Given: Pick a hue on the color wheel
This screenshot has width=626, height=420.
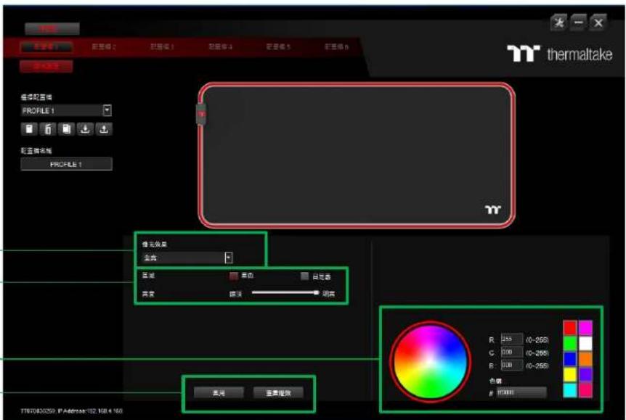Looking at the screenshot, I should 431,362.
